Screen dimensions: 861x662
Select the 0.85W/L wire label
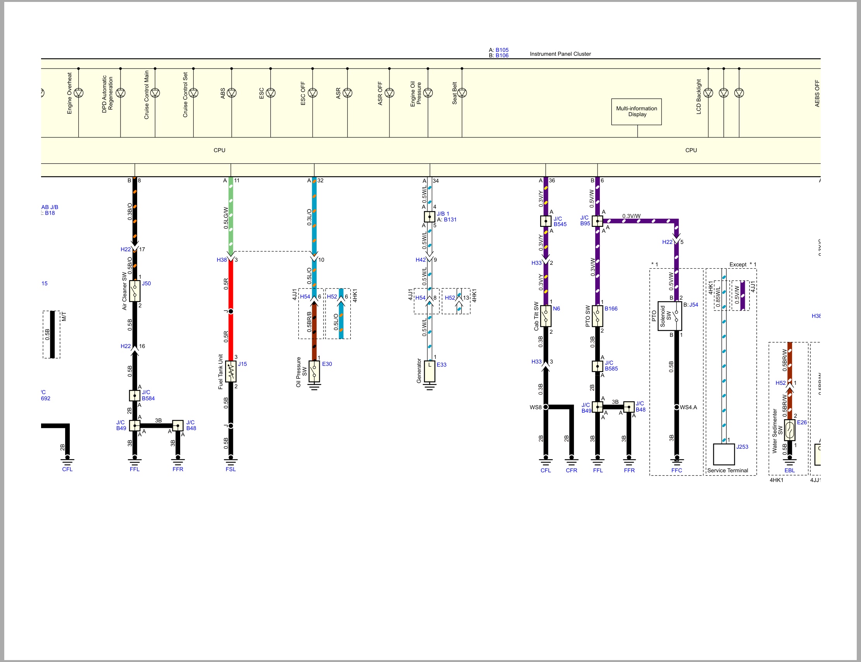click(718, 297)
